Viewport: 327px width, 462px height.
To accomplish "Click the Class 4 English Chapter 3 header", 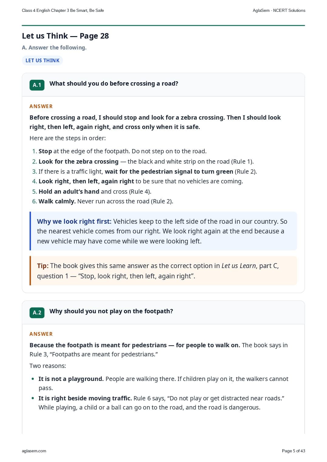I will [63, 10].
